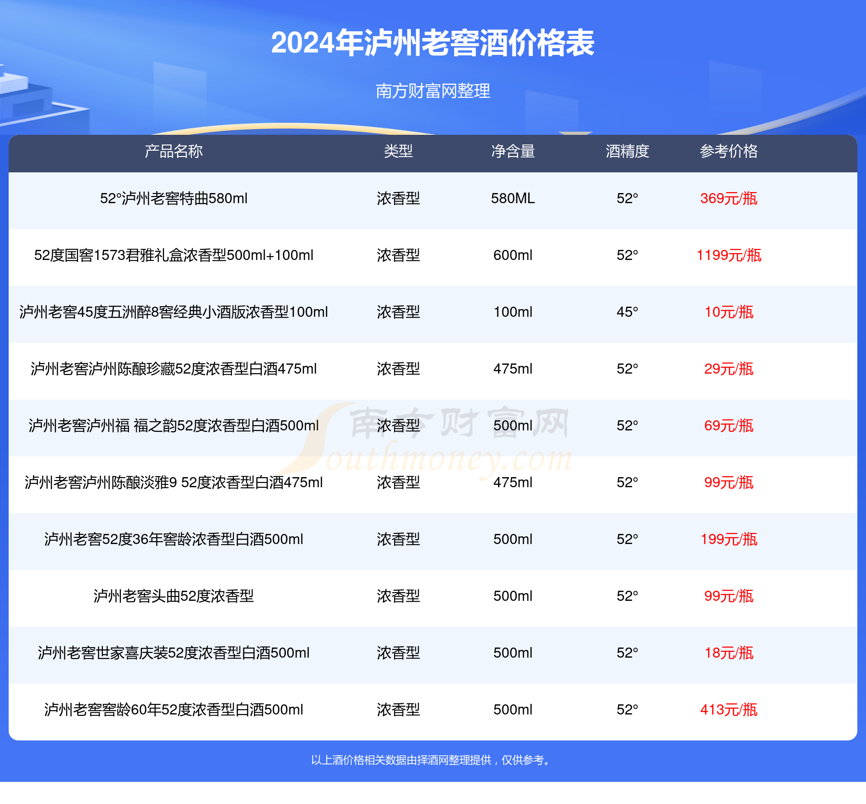Click 99元/瓶 in the 淡雅9 row
The height and width of the screenshot is (804, 866).
point(729,482)
